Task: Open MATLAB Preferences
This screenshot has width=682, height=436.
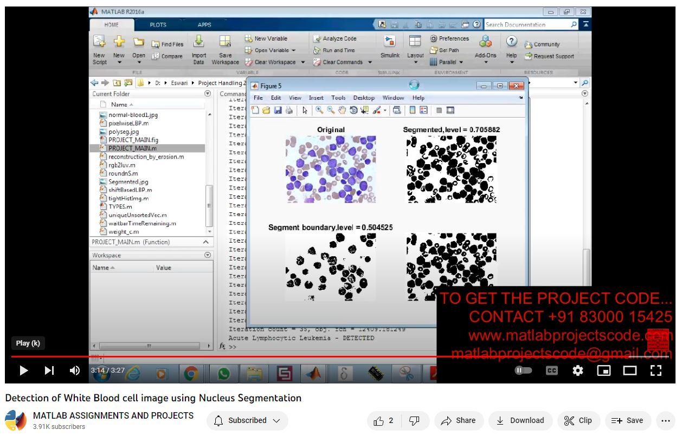Action: coord(449,38)
